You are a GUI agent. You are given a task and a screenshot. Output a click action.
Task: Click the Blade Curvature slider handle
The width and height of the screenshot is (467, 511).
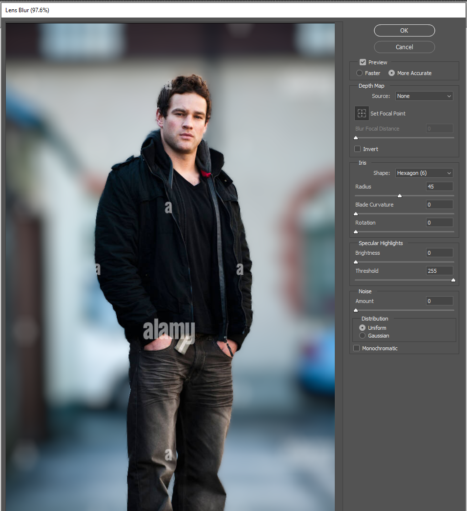tap(355, 213)
